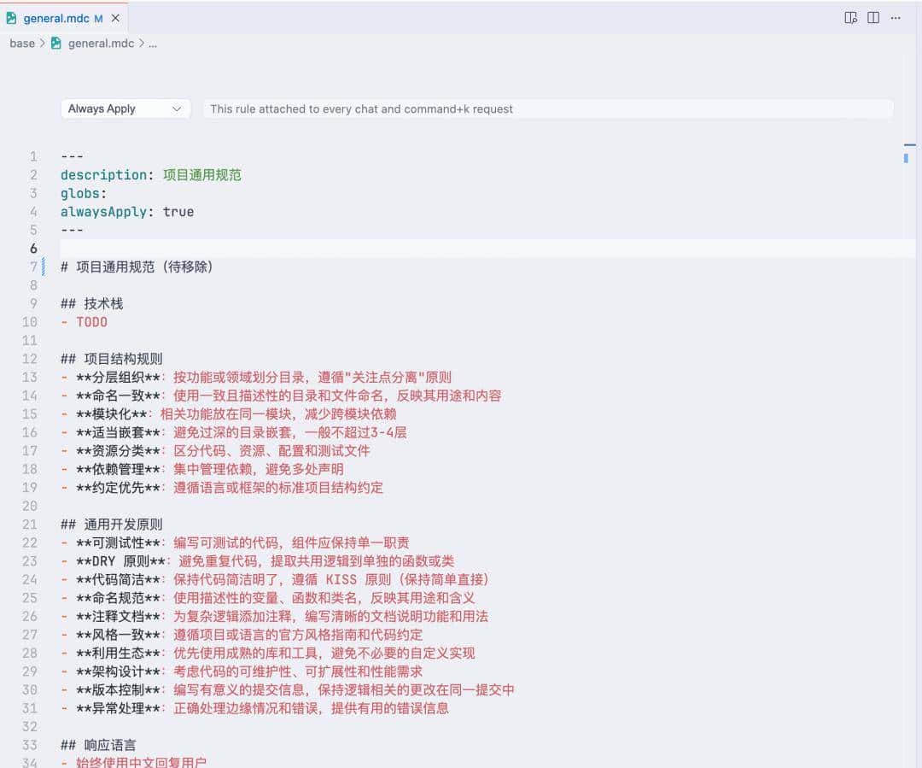
Task: Click the file icon in the breadcrumb bar
Action: pyautogui.click(x=58, y=43)
